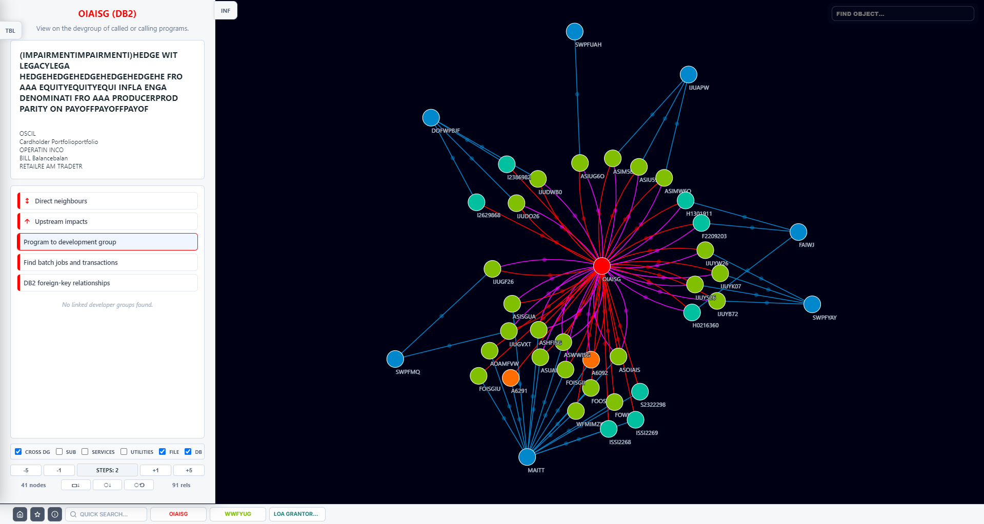Select the orange A6092 node
The height and width of the screenshot is (524, 984).
tap(591, 360)
